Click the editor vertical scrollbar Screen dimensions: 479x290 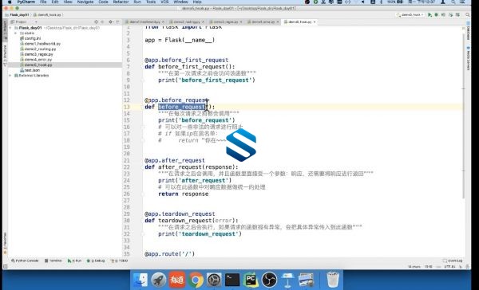pyautogui.click(x=464, y=116)
